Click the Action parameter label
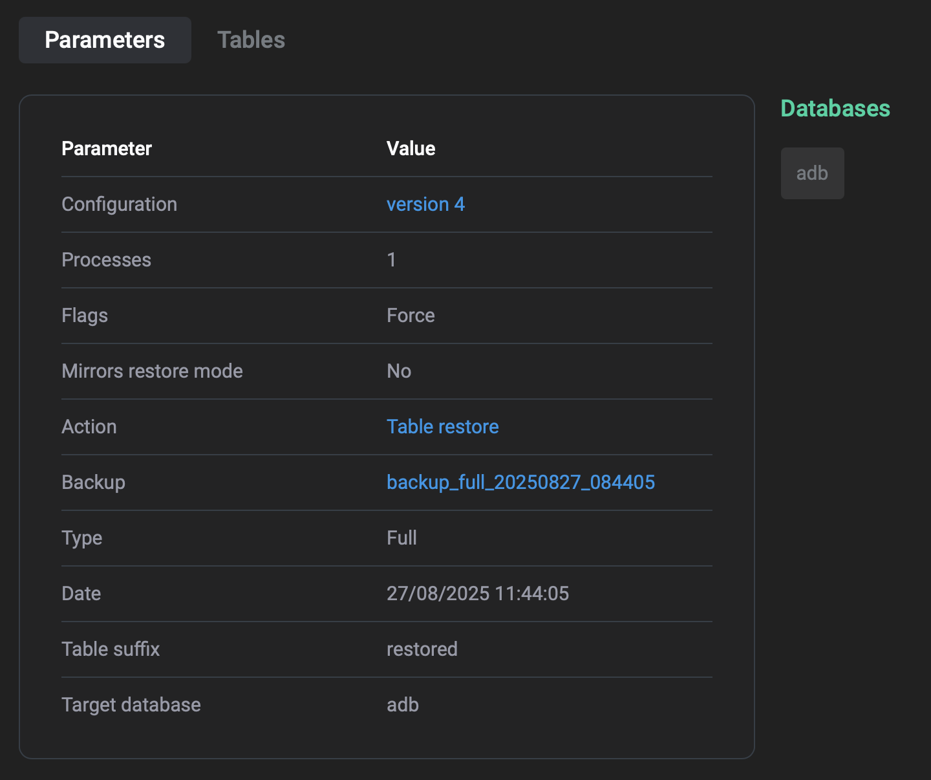The image size is (931, 780). pos(89,426)
